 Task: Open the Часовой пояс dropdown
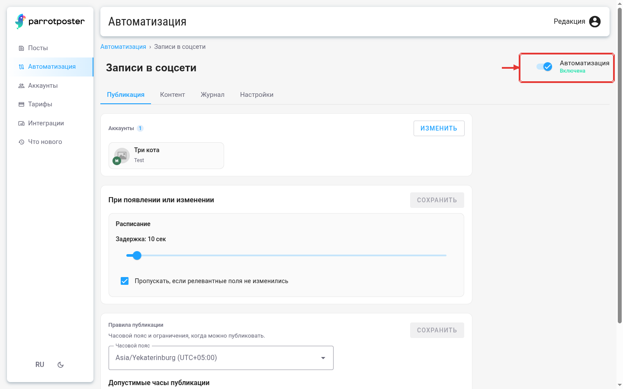click(x=221, y=358)
